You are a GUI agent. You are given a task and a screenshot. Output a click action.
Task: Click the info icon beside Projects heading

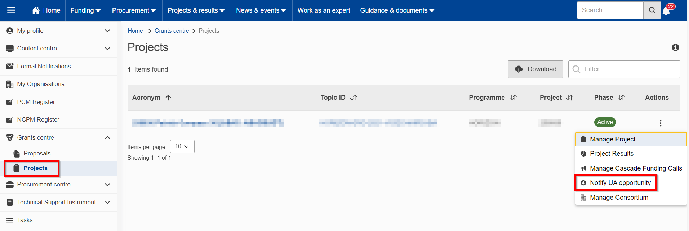click(x=675, y=47)
